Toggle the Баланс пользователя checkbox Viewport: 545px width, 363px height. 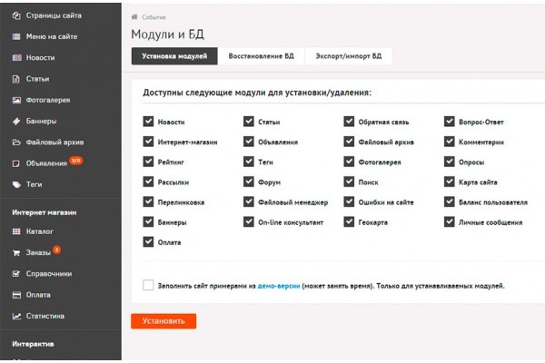[x=450, y=201]
